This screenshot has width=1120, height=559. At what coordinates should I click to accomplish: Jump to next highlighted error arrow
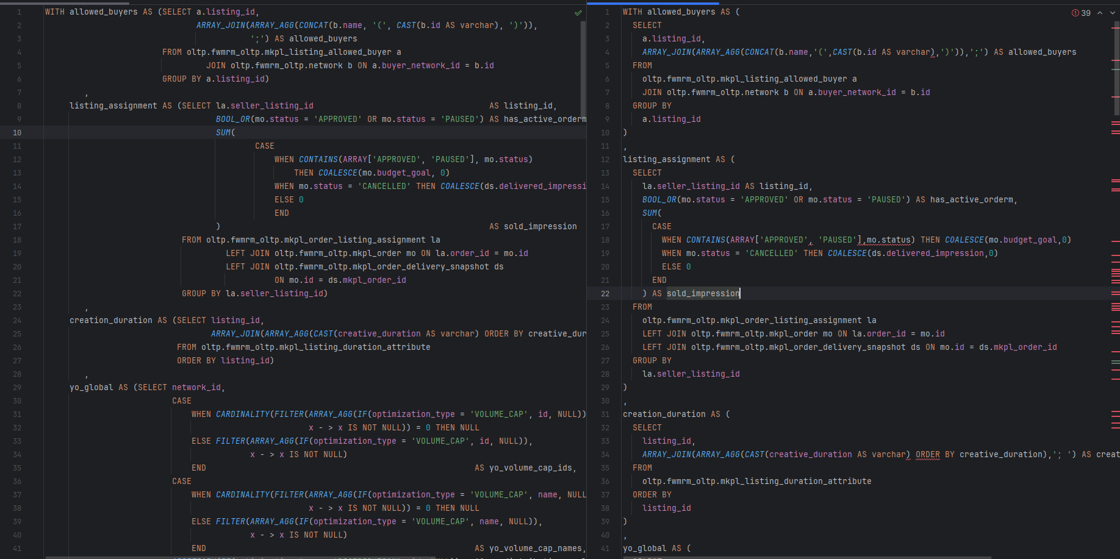tap(1112, 13)
